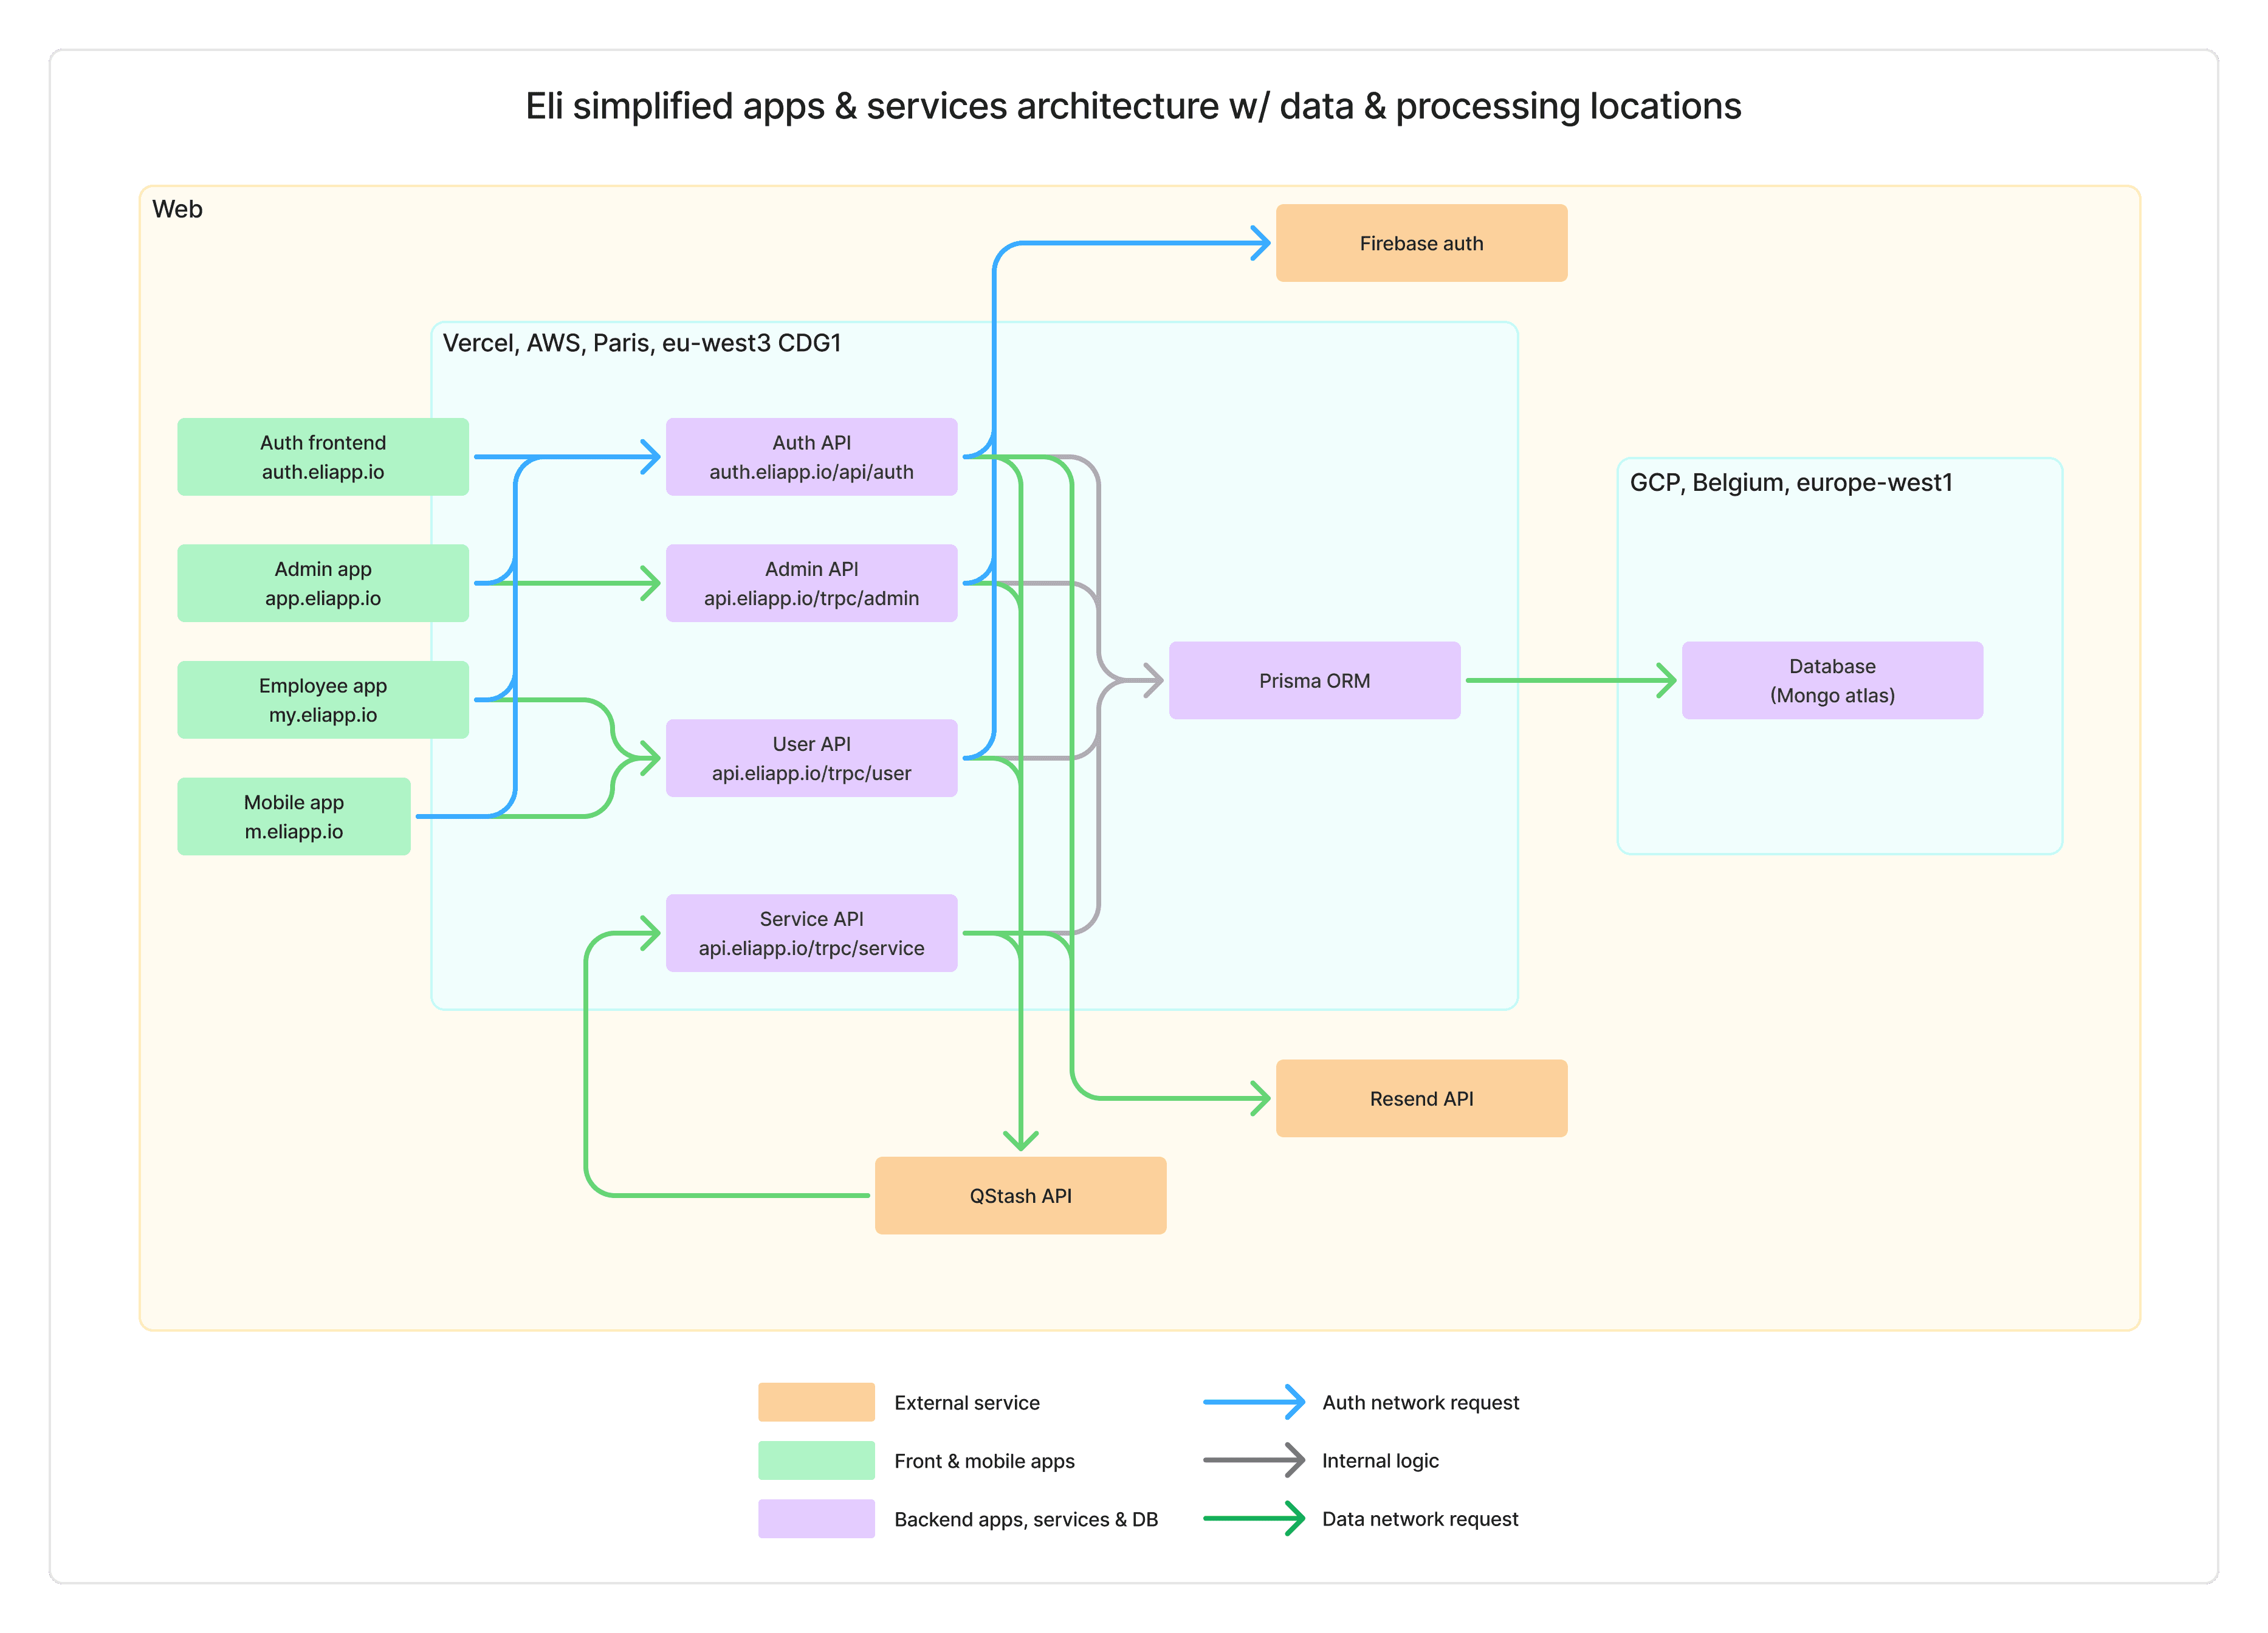Click the gray Internal logic legend arrow
The width and height of the screenshot is (2268, 1633).
1254,1460
